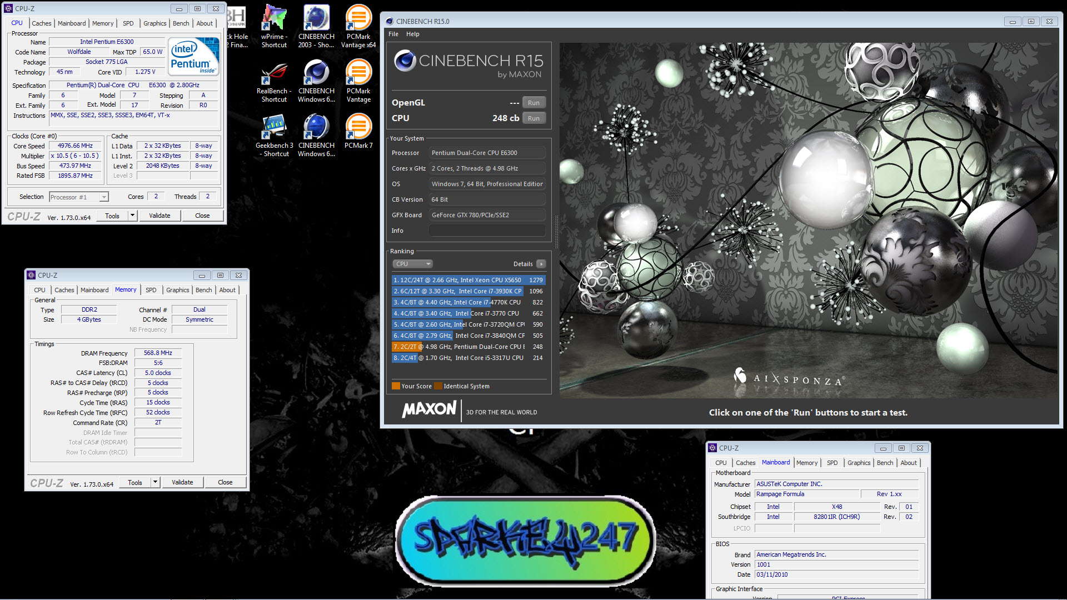This screenshot has width=1067, height=600.
Task: Open Tools dropdown arrow in CPU tab window
Action: 132,216
